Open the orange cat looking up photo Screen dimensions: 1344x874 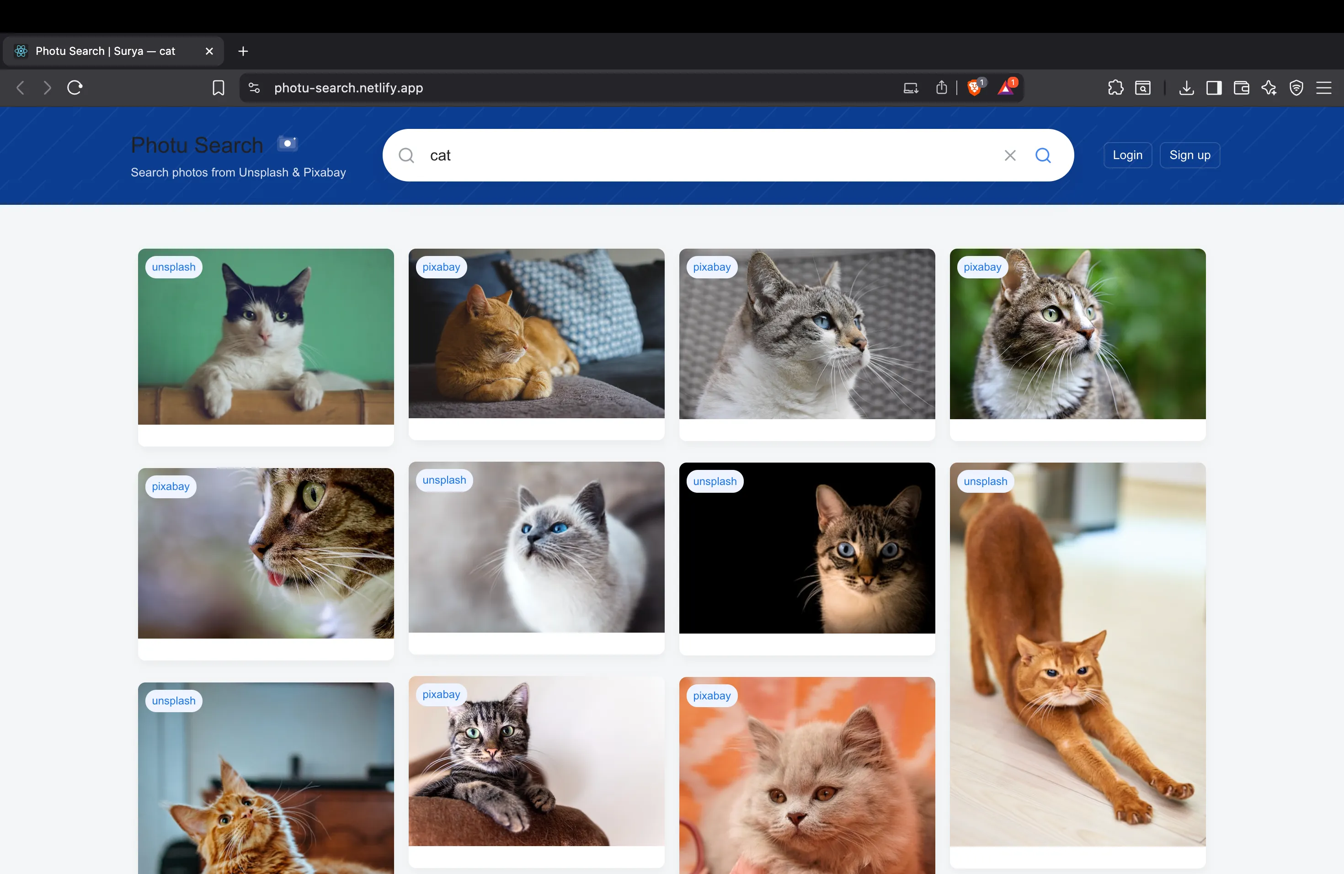[x=266, y=778]
